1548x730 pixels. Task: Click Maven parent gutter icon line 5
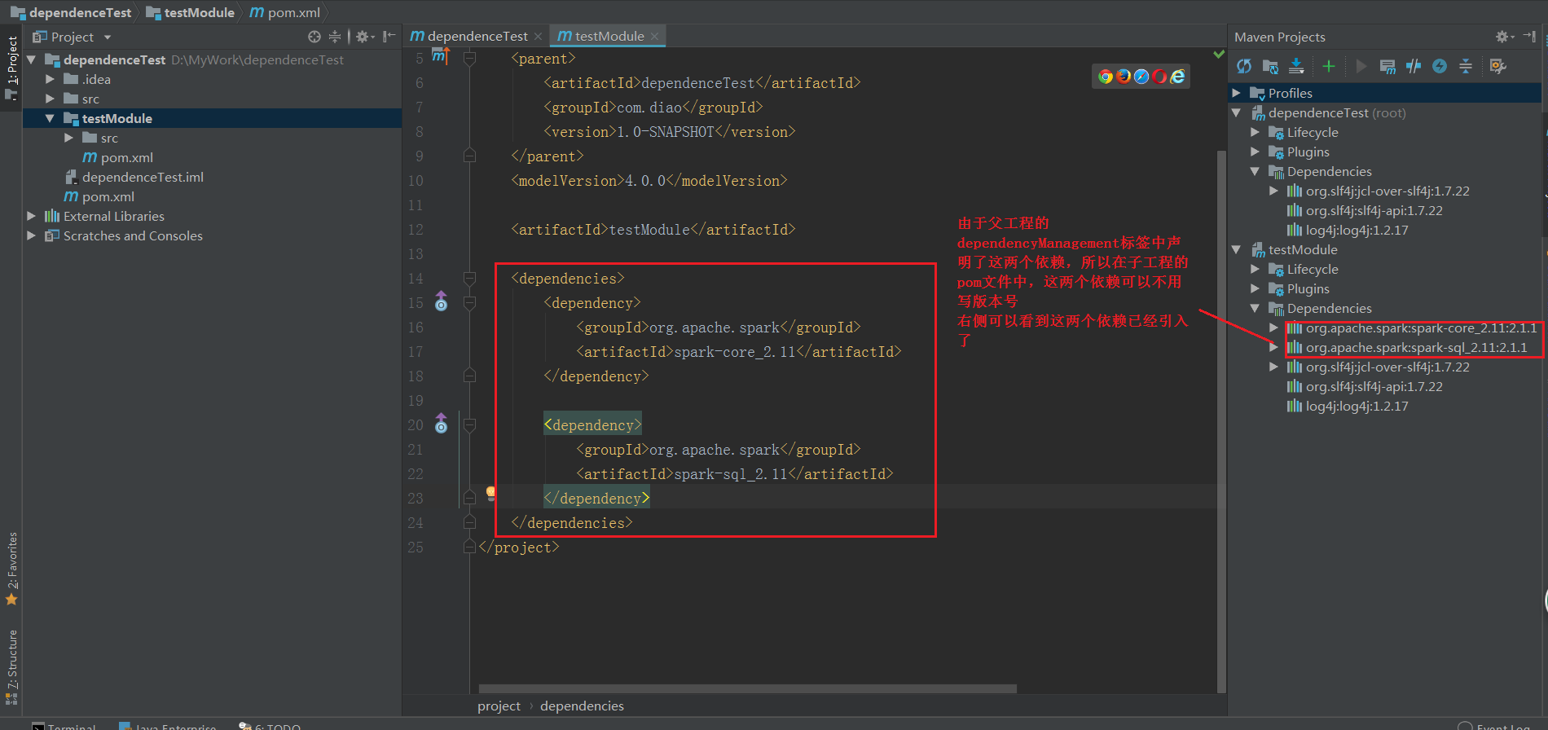tap(440, 55)
